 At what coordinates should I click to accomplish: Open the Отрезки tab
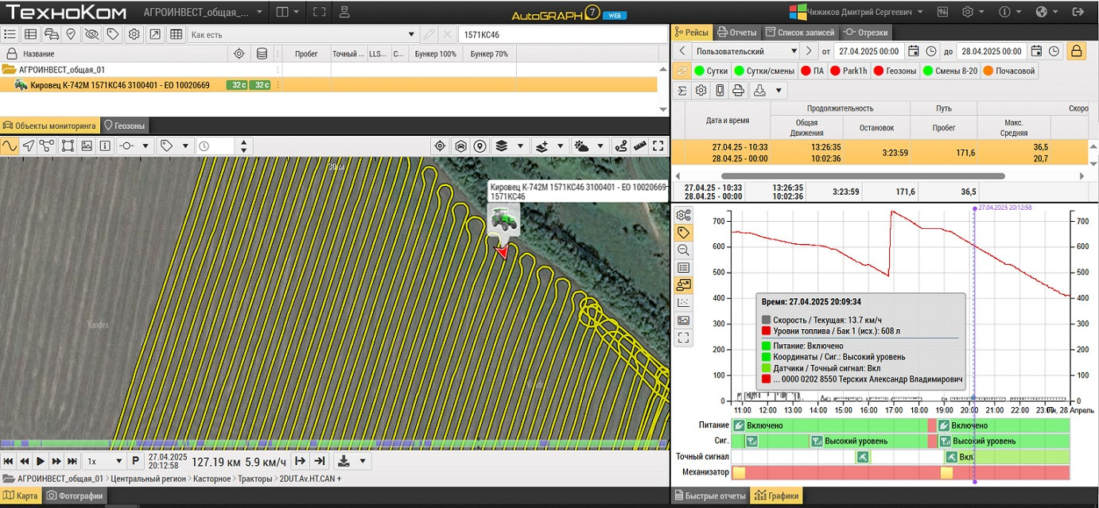tap(865, 32)
